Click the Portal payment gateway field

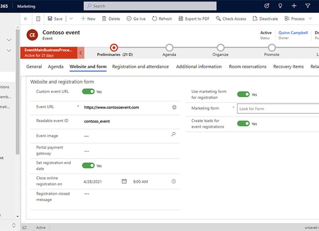[130, 151]
